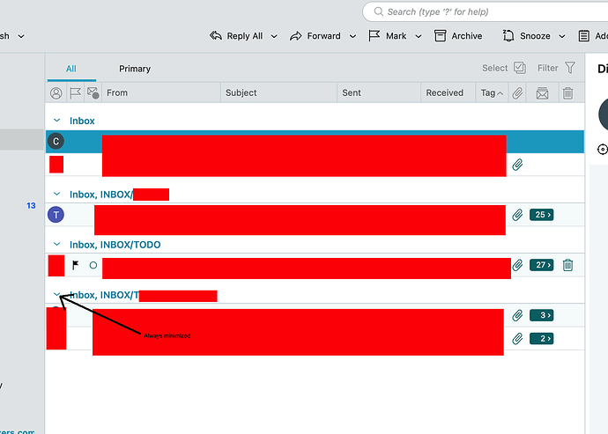This screenshot has width=608, height=434.
Task: Sort by contact avatar column icon
Action: coord(56,92)
